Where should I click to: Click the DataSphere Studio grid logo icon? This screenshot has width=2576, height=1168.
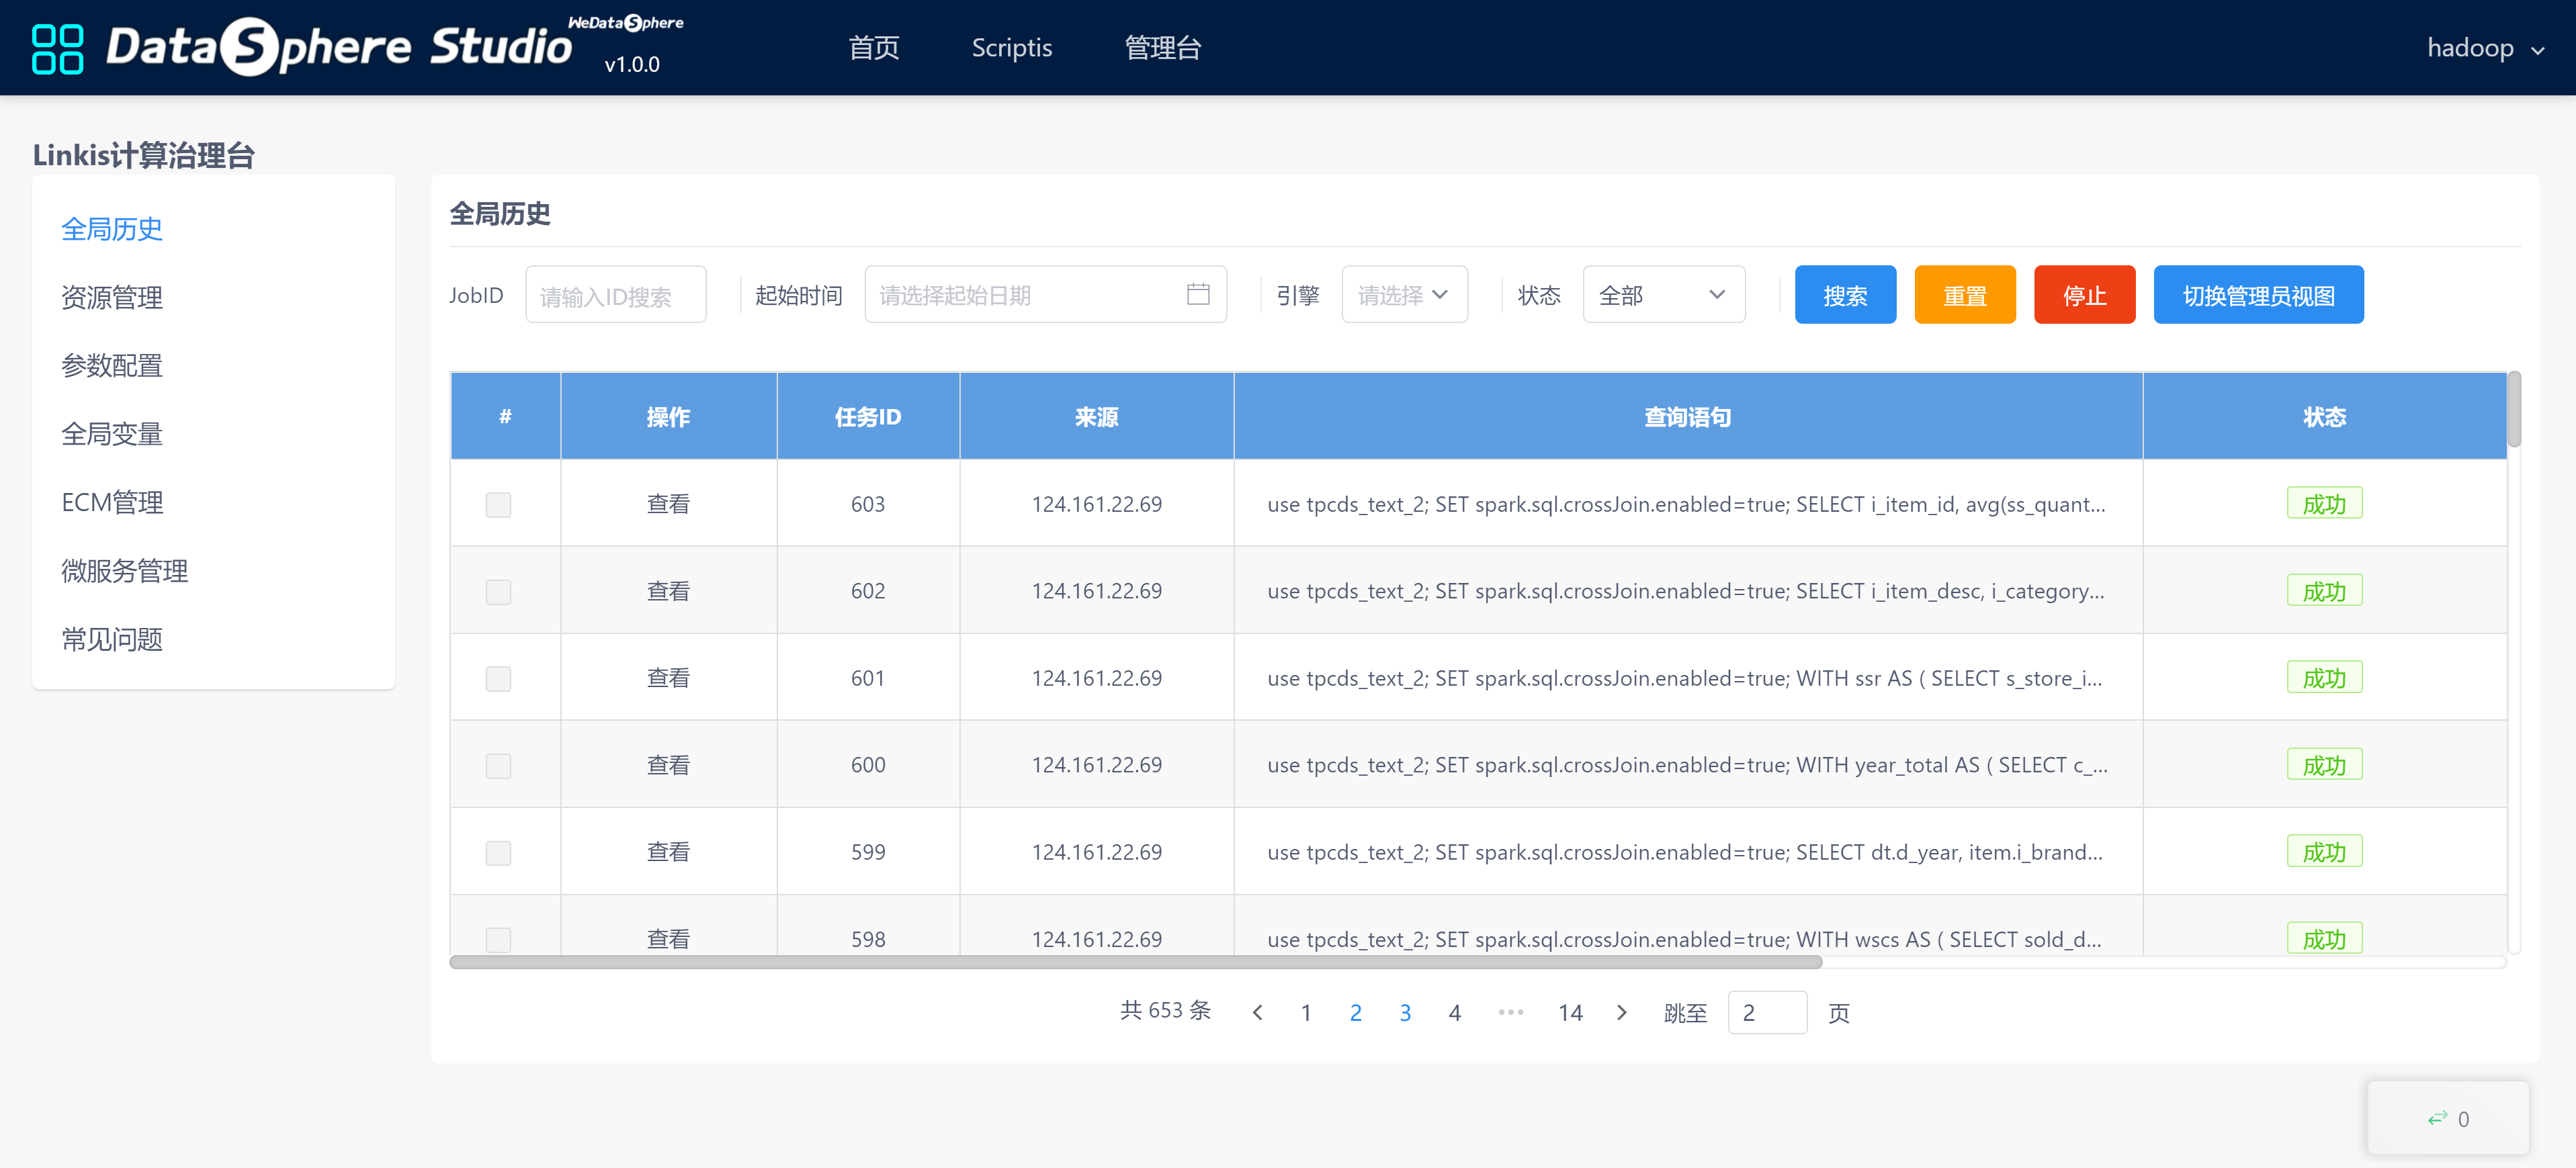(x=57, y=48)
